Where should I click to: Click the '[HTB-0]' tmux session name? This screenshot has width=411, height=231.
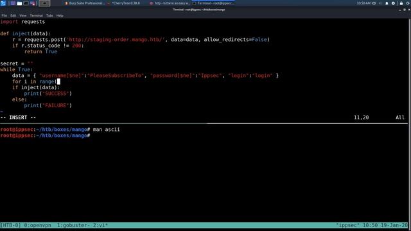click(x=10, y=225)
